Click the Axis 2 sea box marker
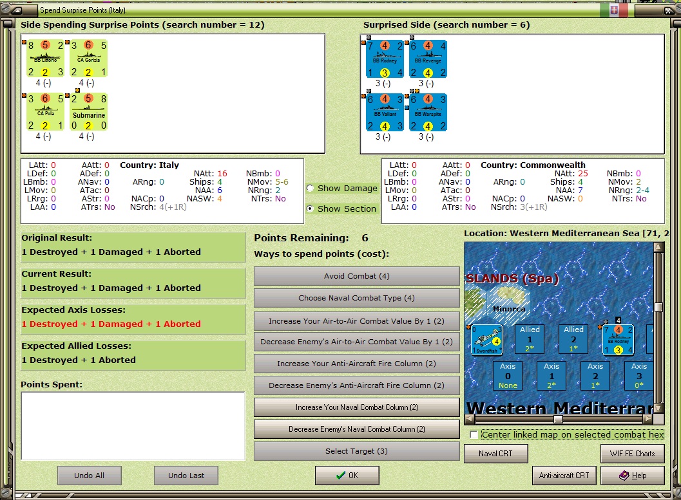This screenshot has width=681, height=500. 595,376
